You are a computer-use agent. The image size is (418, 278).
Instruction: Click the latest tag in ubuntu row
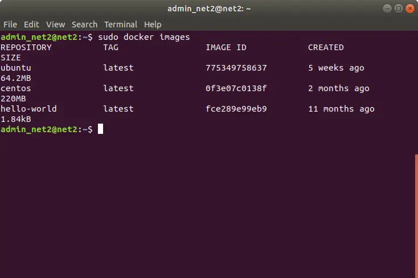pyautogui.click(x=118, y=68)
